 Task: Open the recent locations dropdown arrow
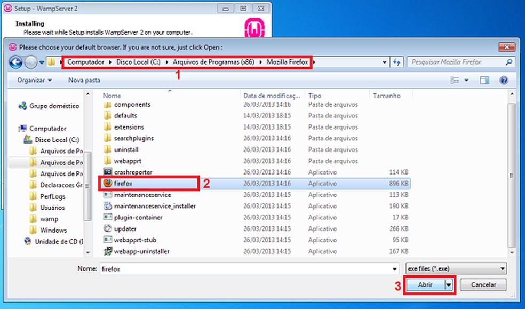(42, 62)
